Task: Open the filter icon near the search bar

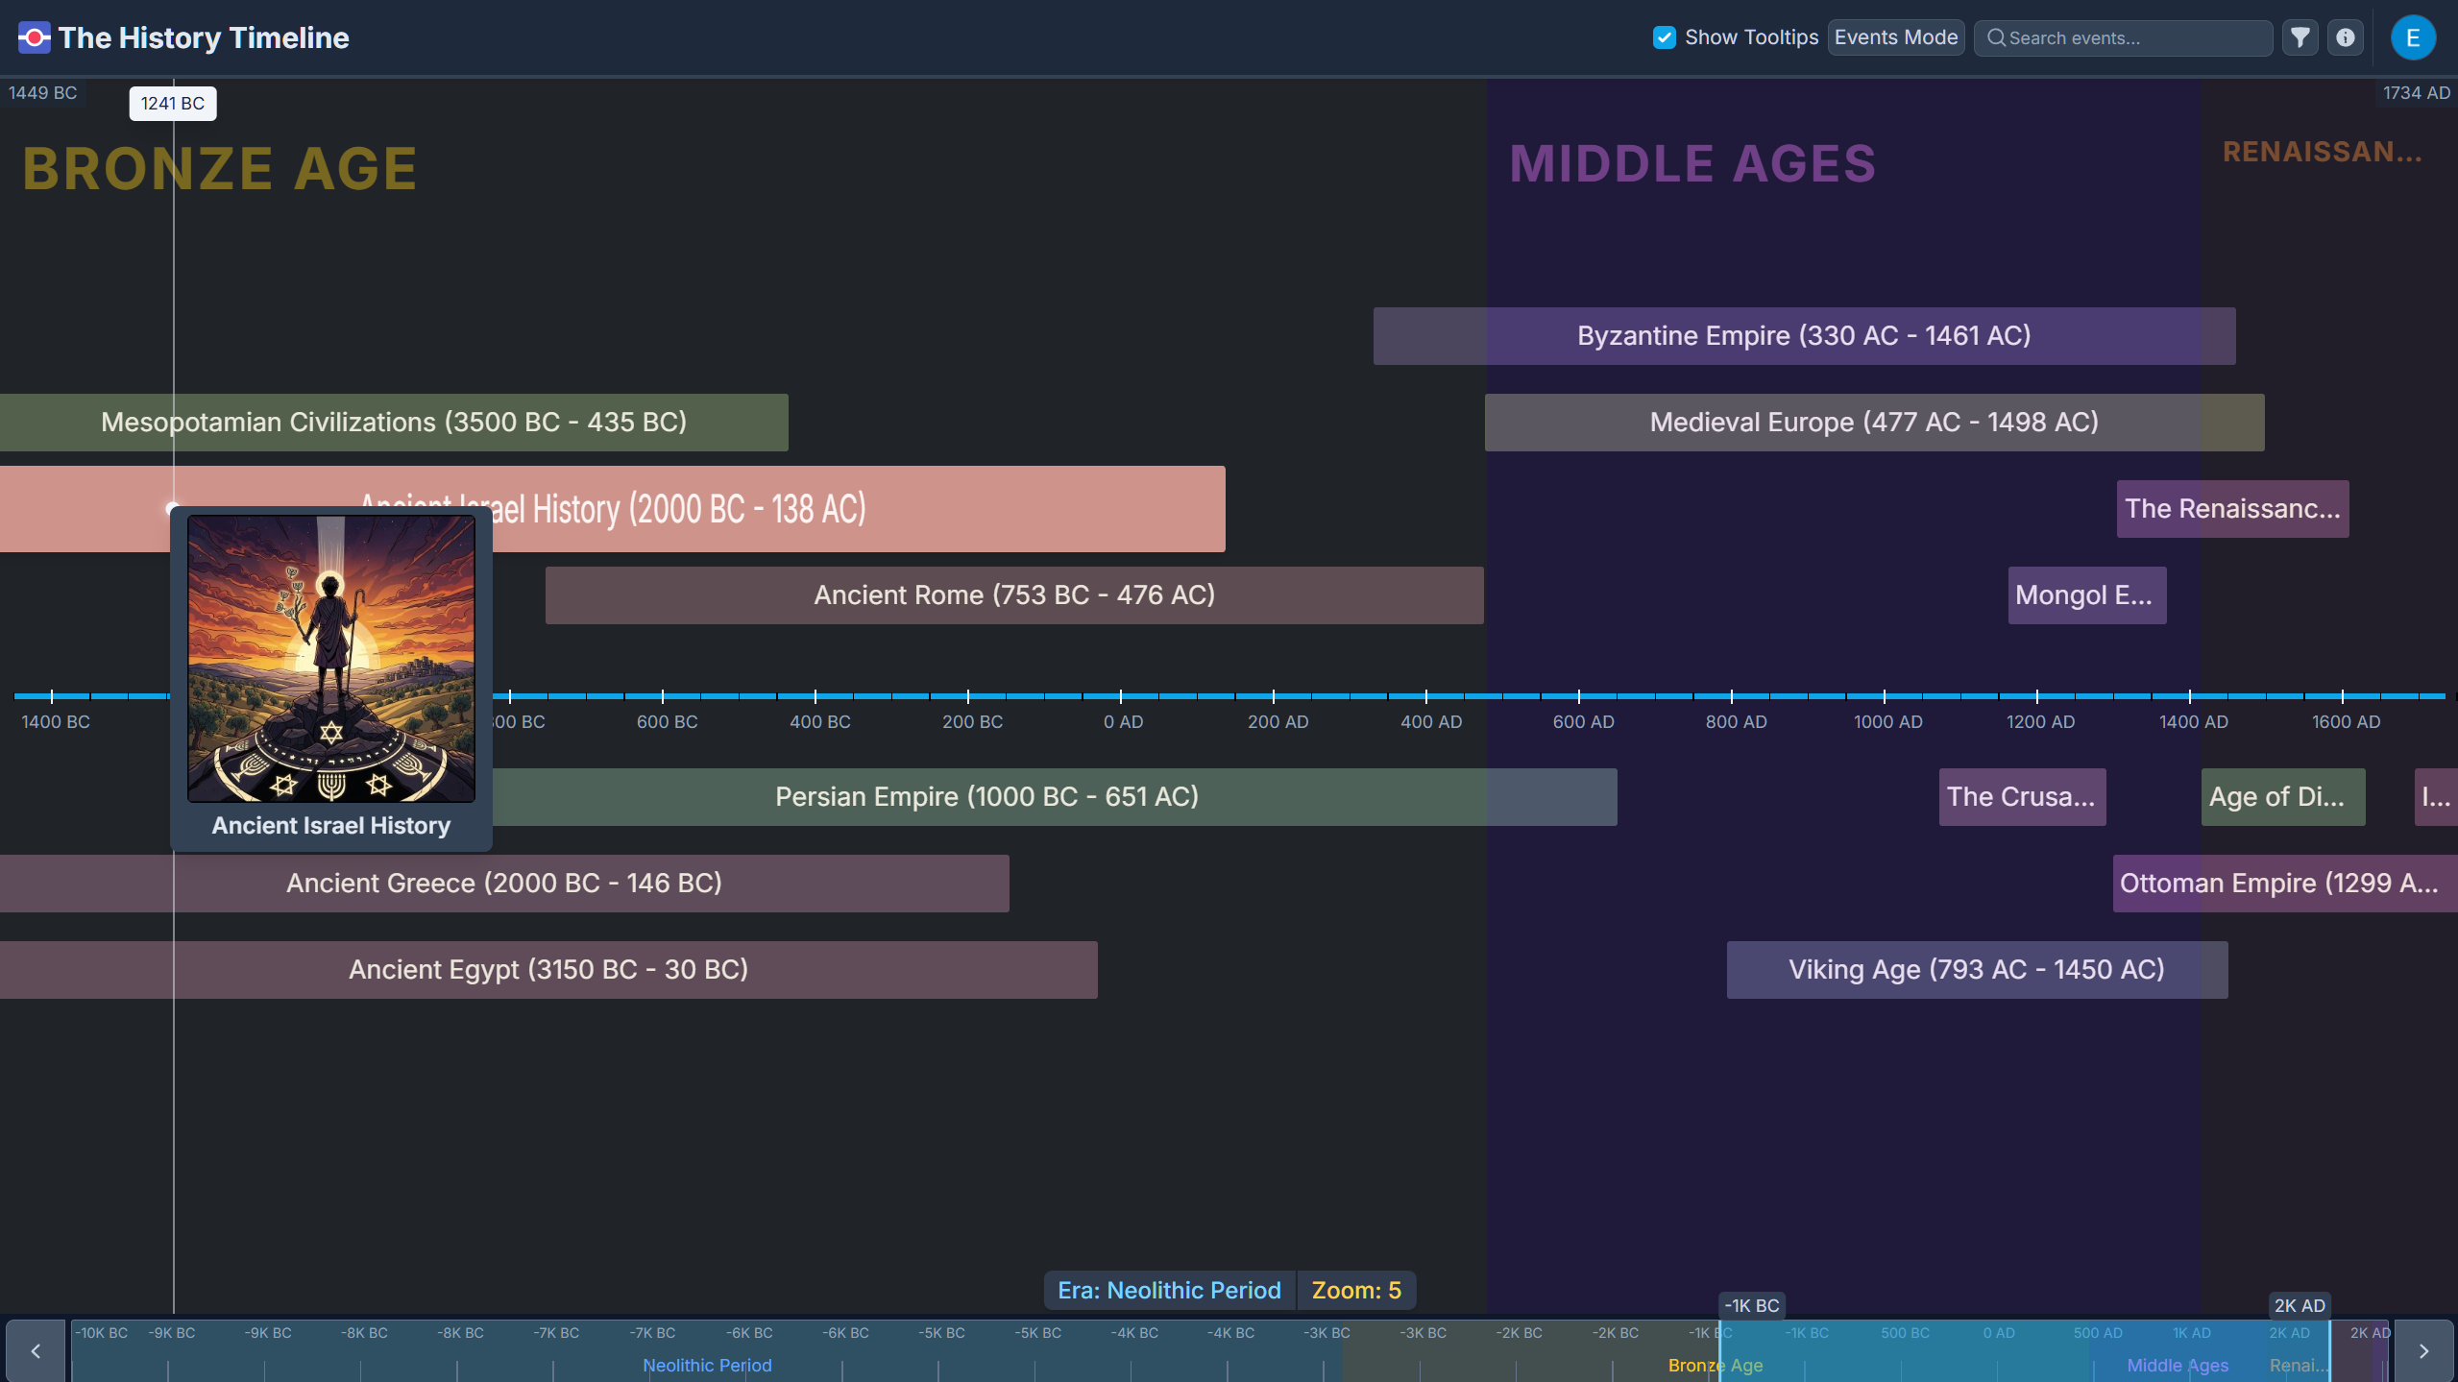Action: (x=2300, y=37)
